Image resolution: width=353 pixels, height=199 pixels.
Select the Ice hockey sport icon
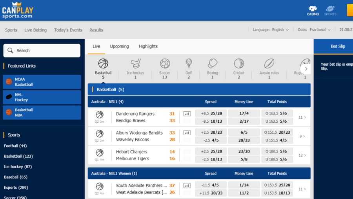click(x=135, y=64)
